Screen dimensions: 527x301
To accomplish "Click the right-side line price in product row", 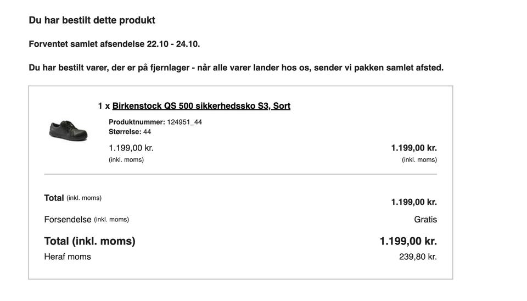I will (x=414, y=148).
